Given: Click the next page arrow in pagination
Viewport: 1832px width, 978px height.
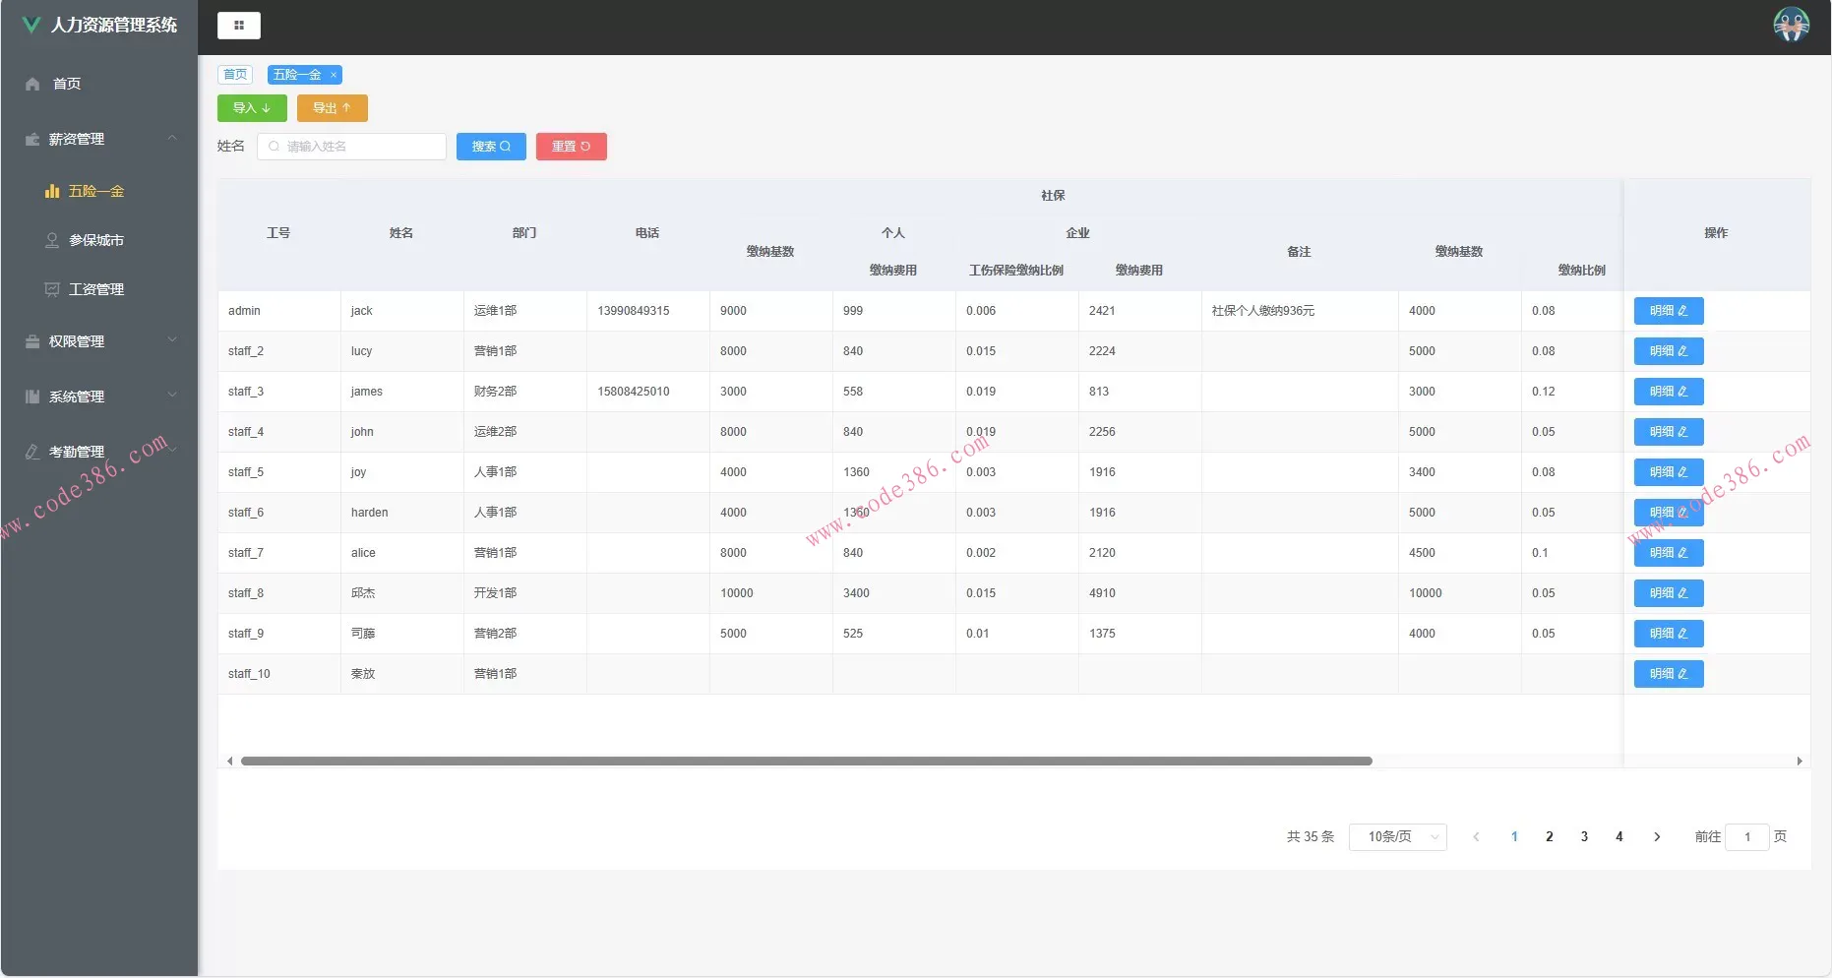Looking at the screenshot, I should [1657, 836].
